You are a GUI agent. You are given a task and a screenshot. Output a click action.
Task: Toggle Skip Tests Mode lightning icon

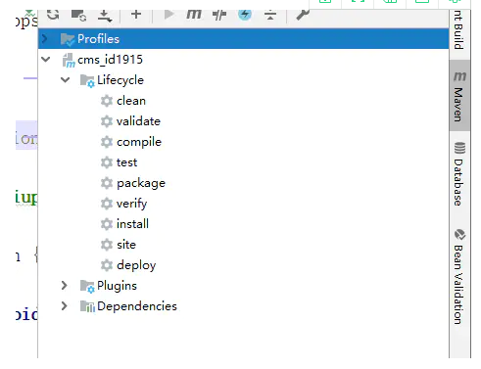point(245,15)
